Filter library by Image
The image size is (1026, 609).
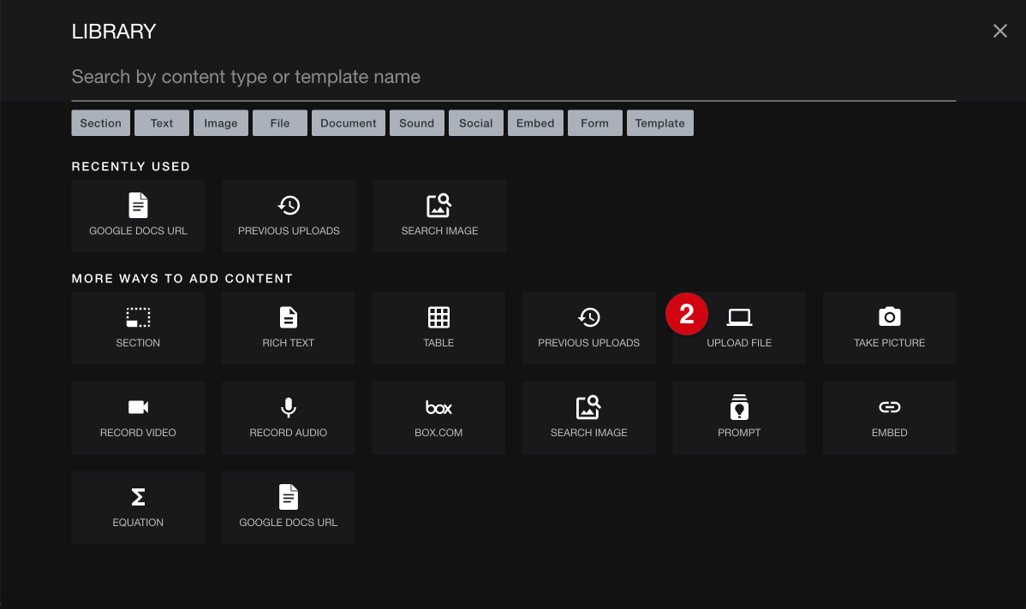[x=220, y=123]
